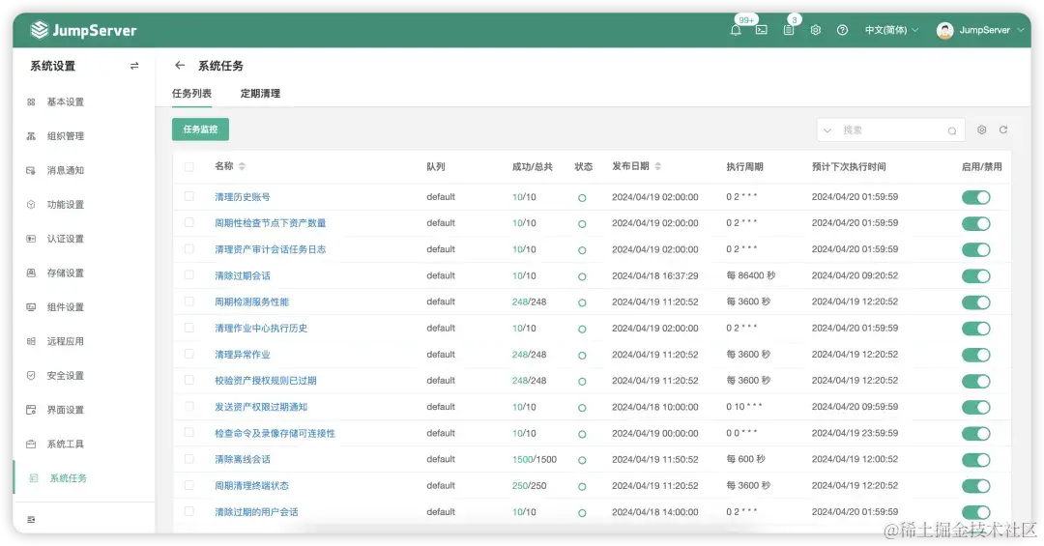Click the header settings gear icon
1044x546 pixels.
point(816,30)
